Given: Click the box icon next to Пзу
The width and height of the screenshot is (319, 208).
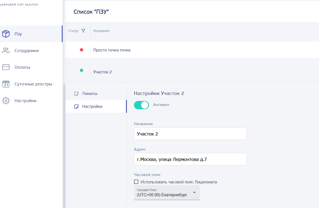Looking at the screenshot, I should (6, 34).
